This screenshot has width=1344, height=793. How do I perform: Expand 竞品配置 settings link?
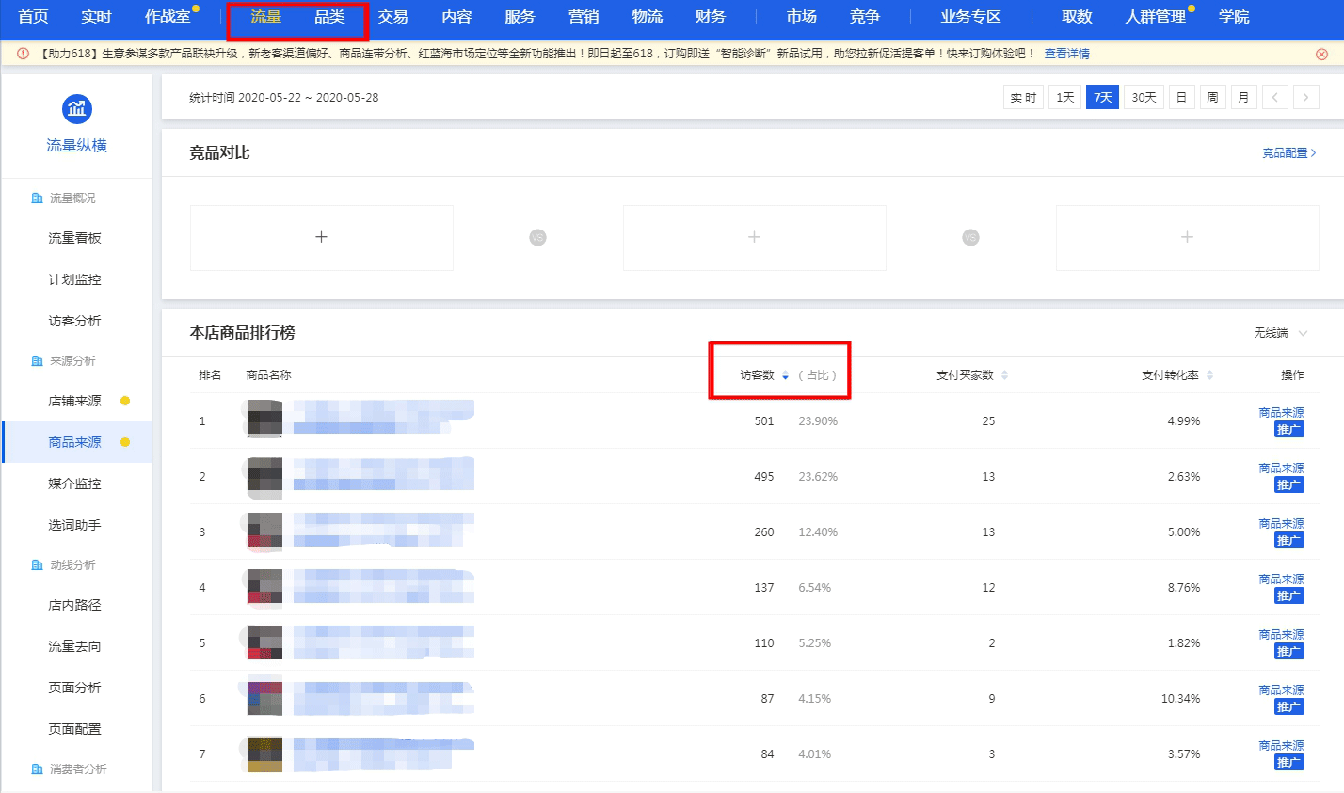tap(1288, 152)
